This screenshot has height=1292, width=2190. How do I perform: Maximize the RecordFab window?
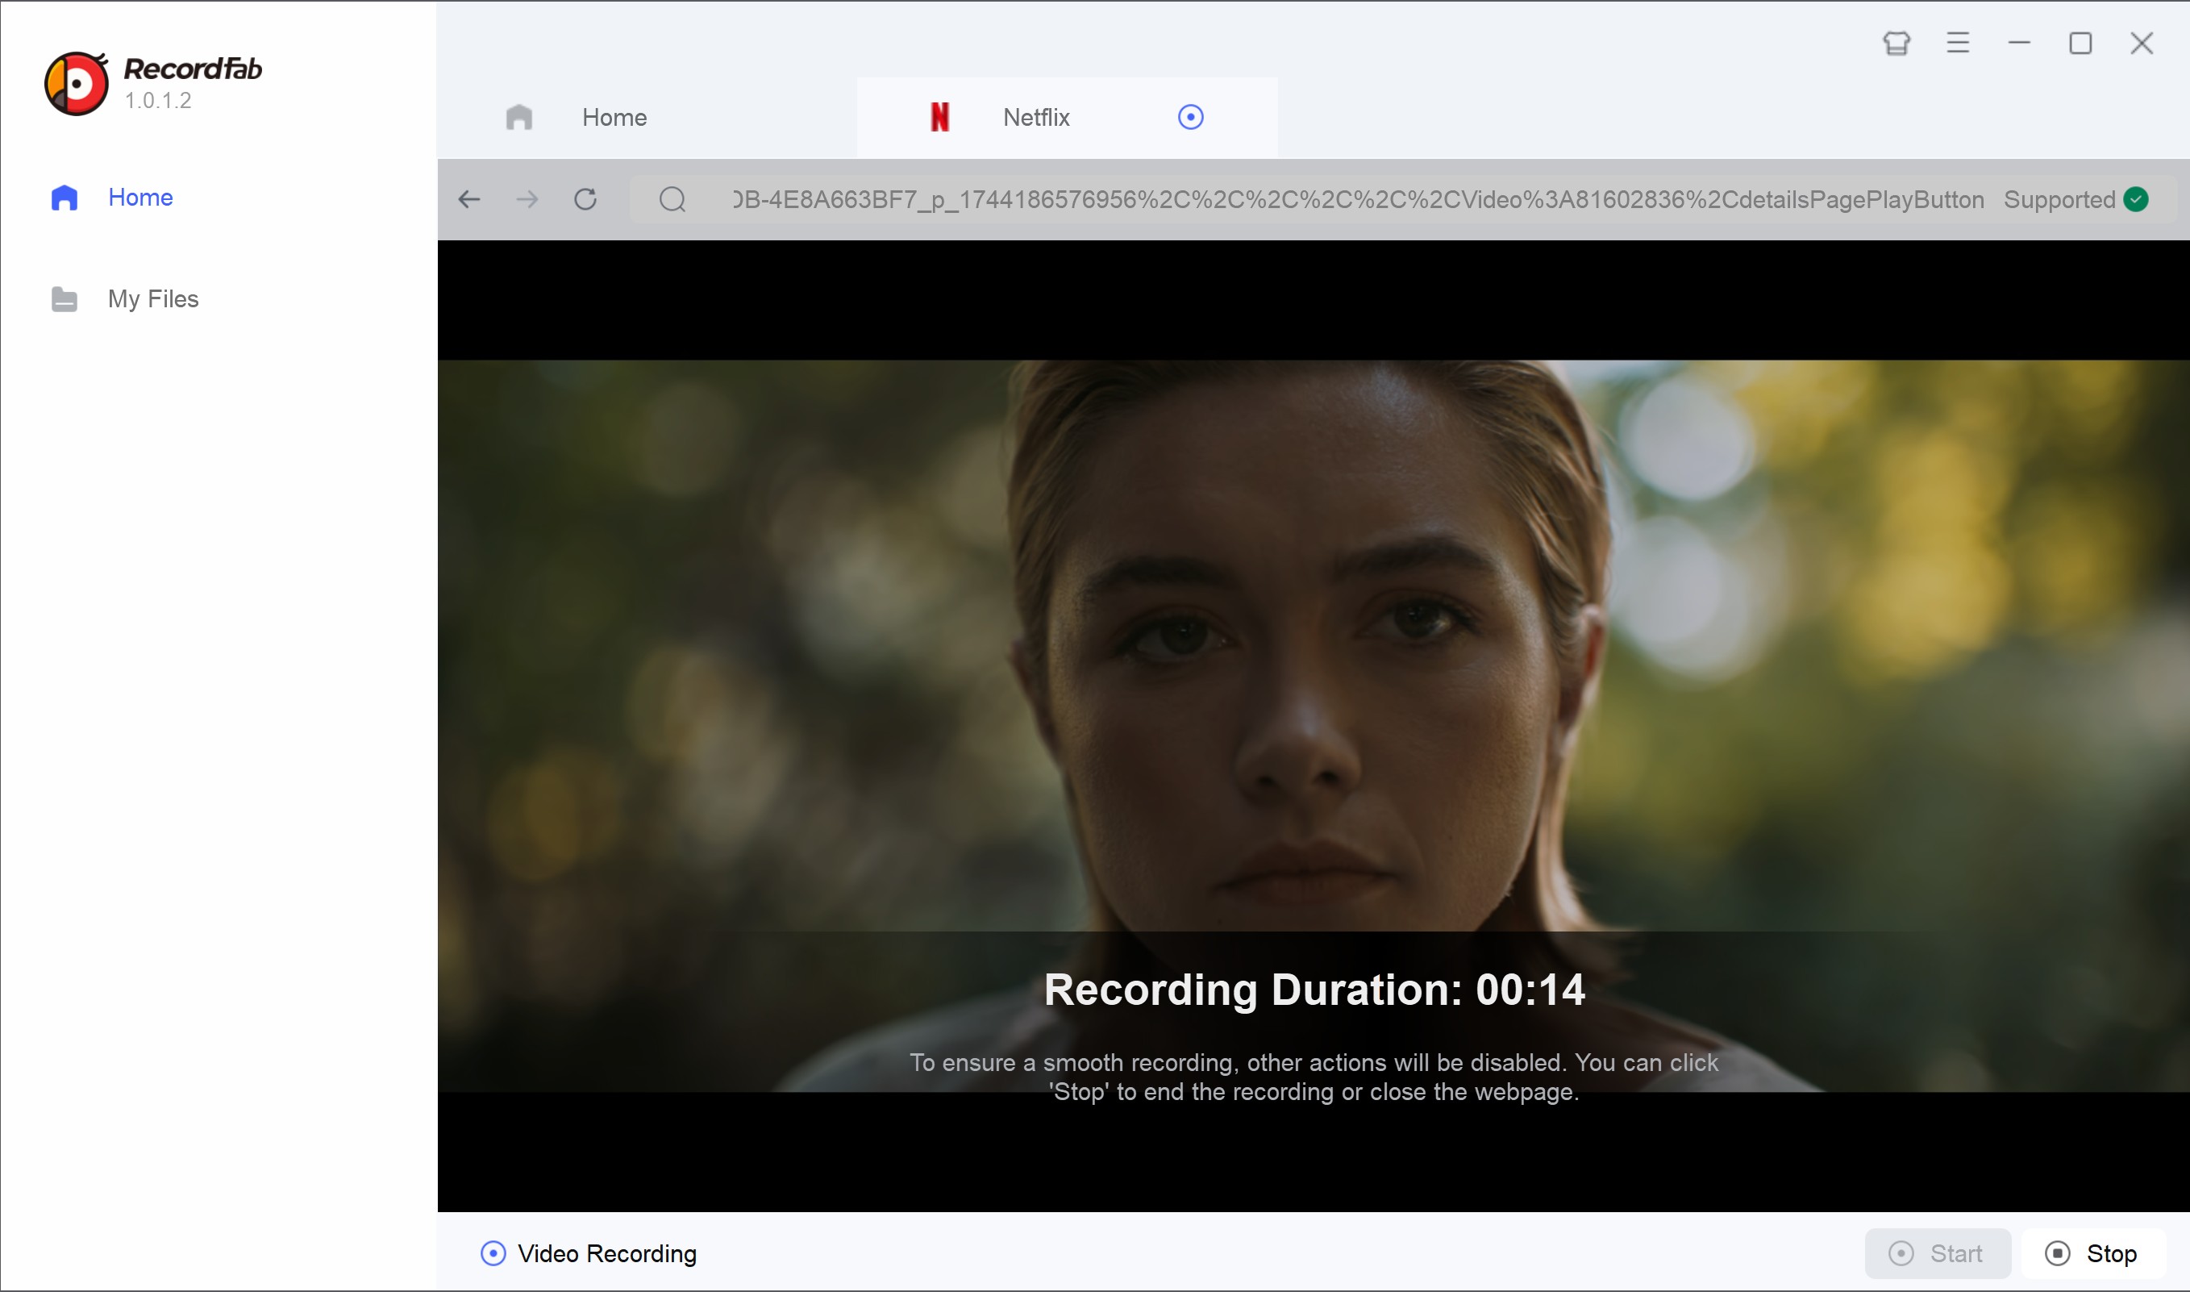click(2080, 43)
